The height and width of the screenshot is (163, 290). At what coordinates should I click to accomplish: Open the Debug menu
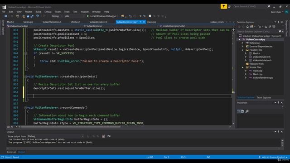pos(48,12)
